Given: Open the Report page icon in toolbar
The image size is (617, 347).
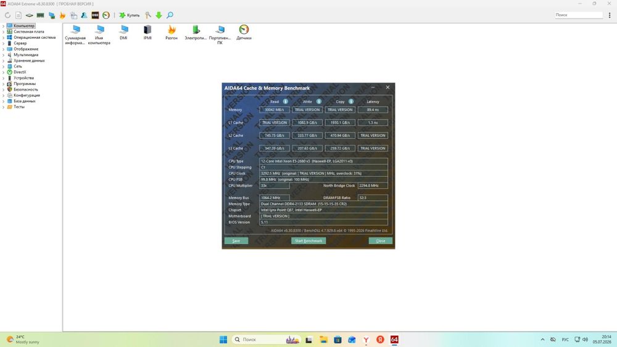Looking at the screenshot, I should point(18,15).
